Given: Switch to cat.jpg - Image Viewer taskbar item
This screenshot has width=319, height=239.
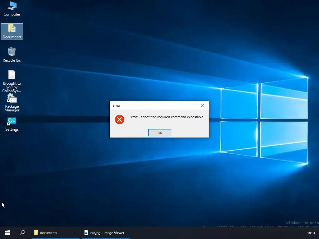Looking at the screenshot, I should coord(106,233).
